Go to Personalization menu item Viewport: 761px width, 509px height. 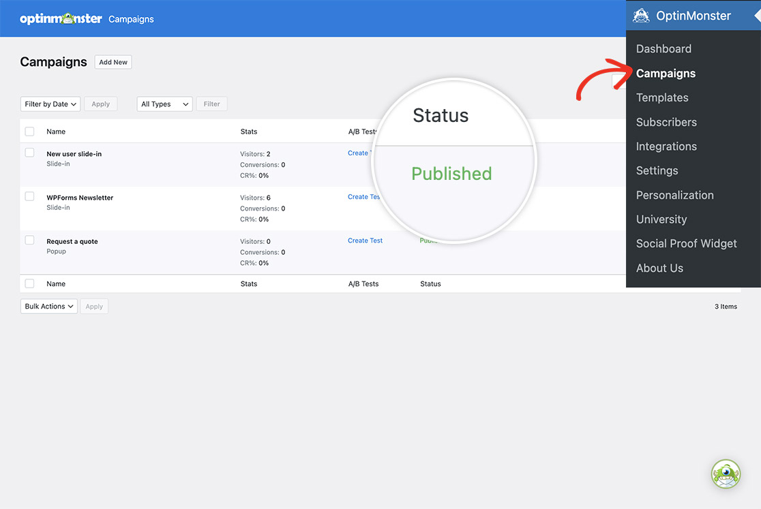(x=674, y=195)
